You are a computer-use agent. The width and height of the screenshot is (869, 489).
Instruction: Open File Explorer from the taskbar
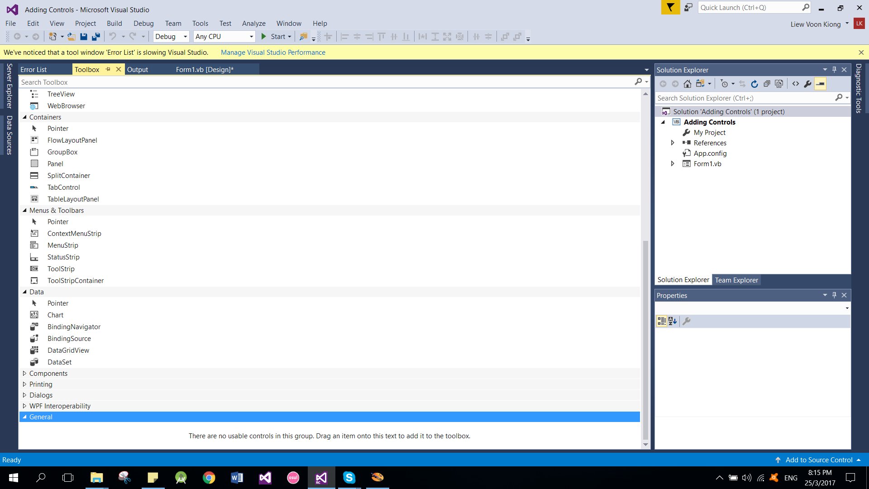(96, 478)
